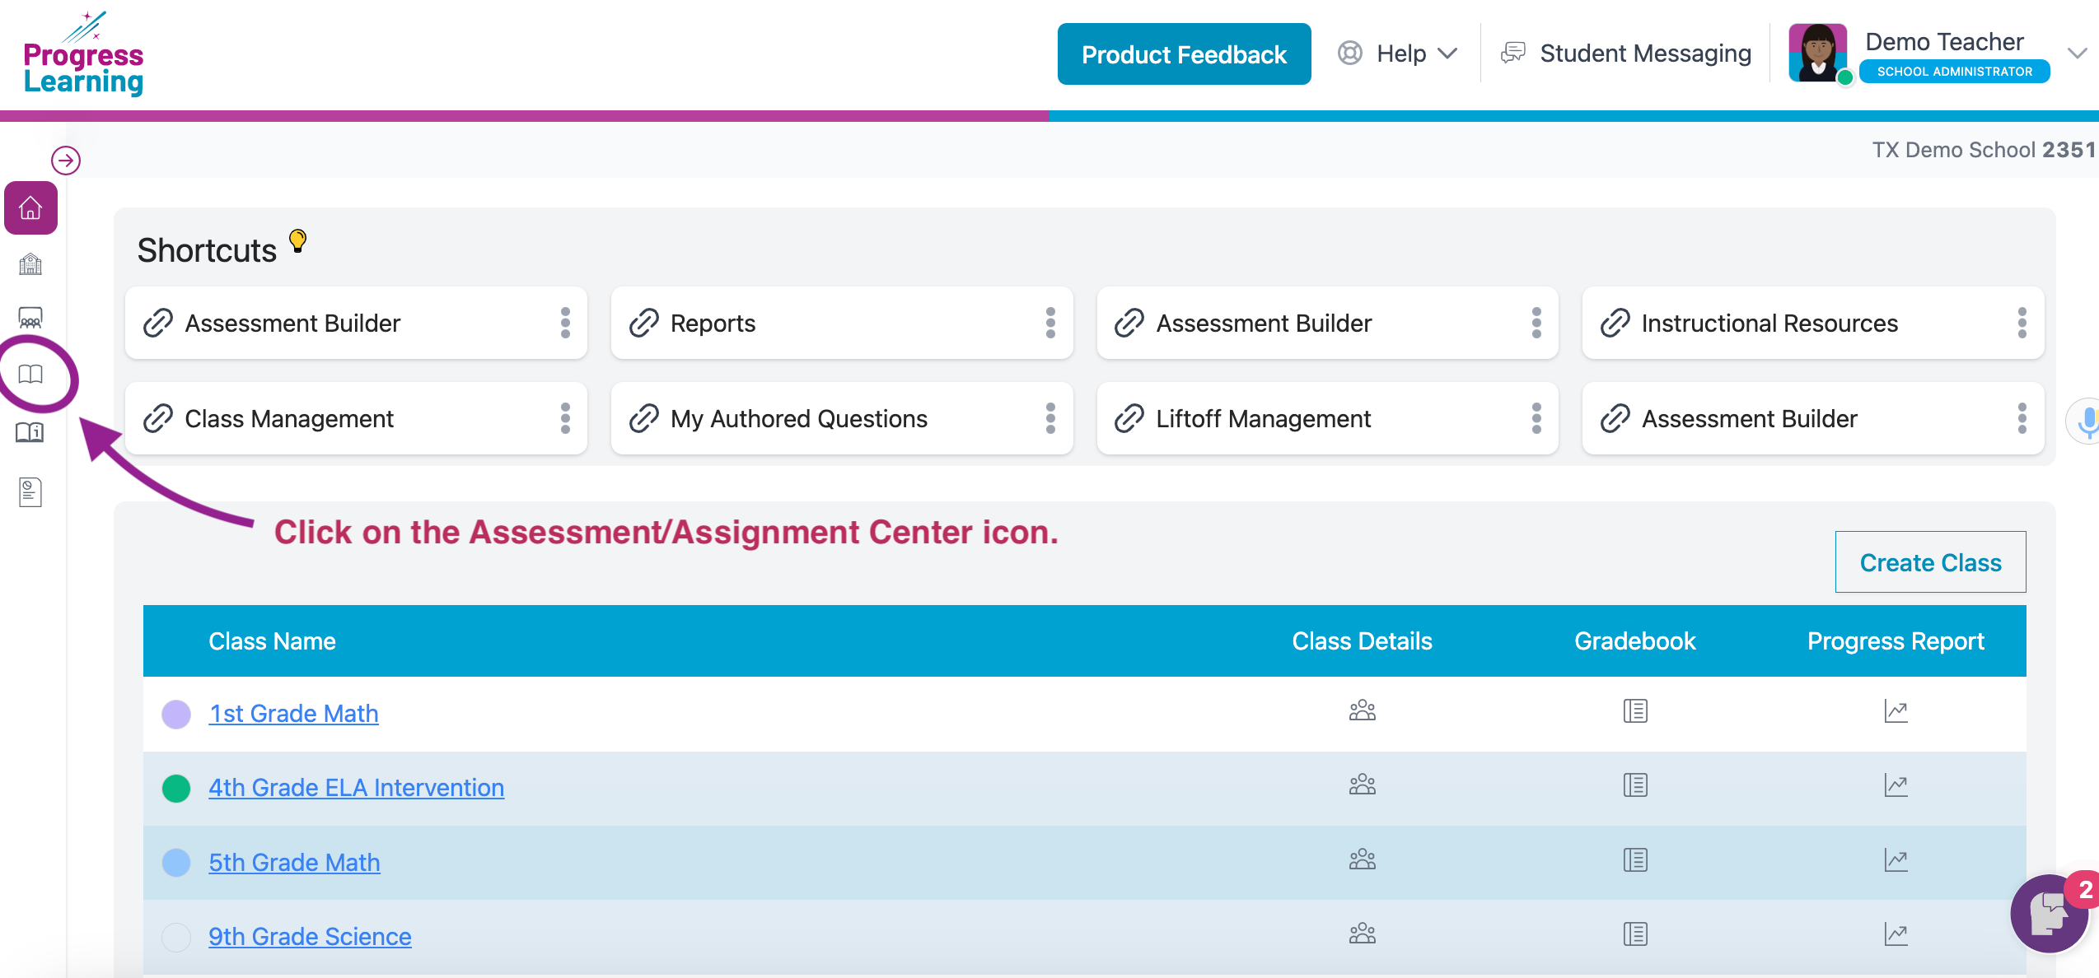
Task: View Progress Report for 4th Grade ELA Intervention
Action: coord(1896,785)
